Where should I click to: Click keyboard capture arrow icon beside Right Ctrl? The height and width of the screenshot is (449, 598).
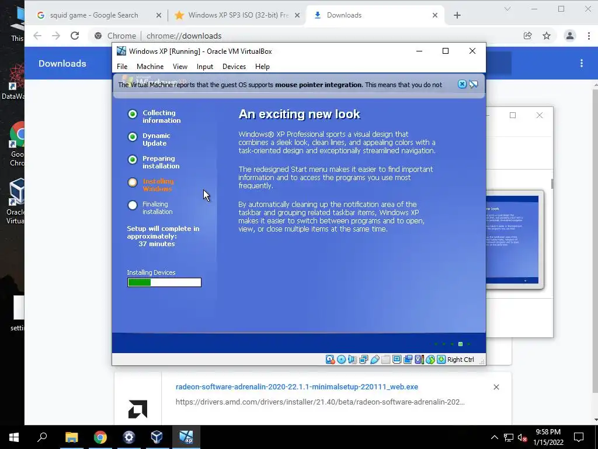click(441, 360)
